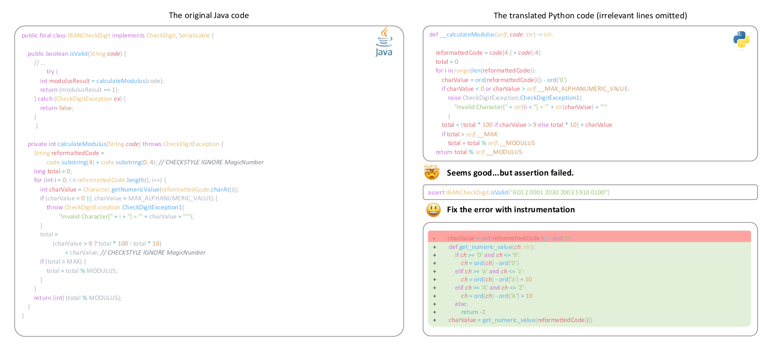The width and height of the screenshot is (768, 352).
Task: Click the red highlighted removed charValue line
Action: (x=509, y=238)
